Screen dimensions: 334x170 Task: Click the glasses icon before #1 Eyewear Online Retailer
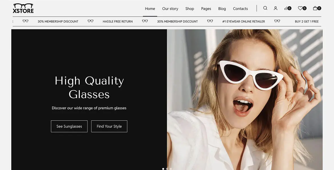coord(210,21)
